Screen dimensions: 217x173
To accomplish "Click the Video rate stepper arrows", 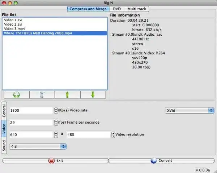I will point(56,110).
